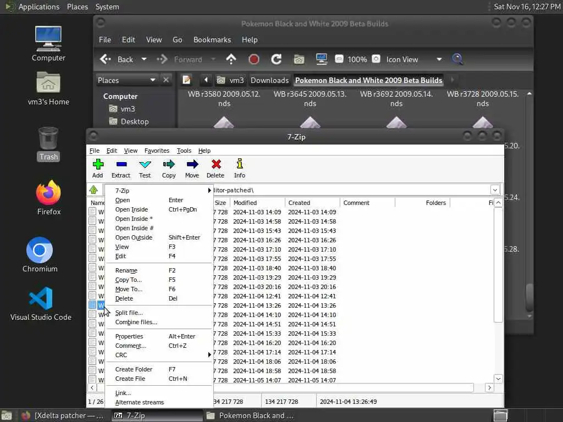Image resolution: width=563 pixels, height=422 pixels.
Task: Click the green up-folder arrow in 7-Zip
Action: click(x=93, y=190)
